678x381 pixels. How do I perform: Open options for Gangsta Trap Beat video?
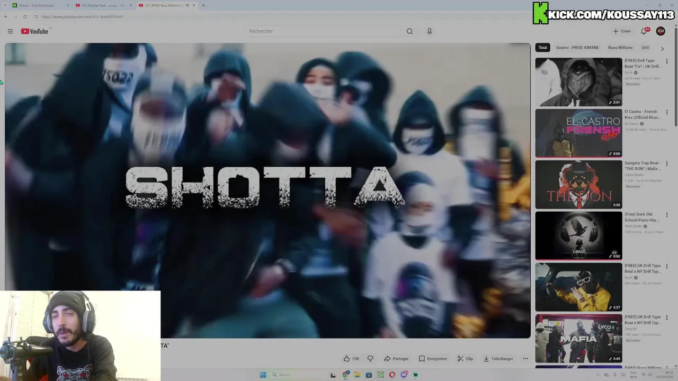point(667,164)
